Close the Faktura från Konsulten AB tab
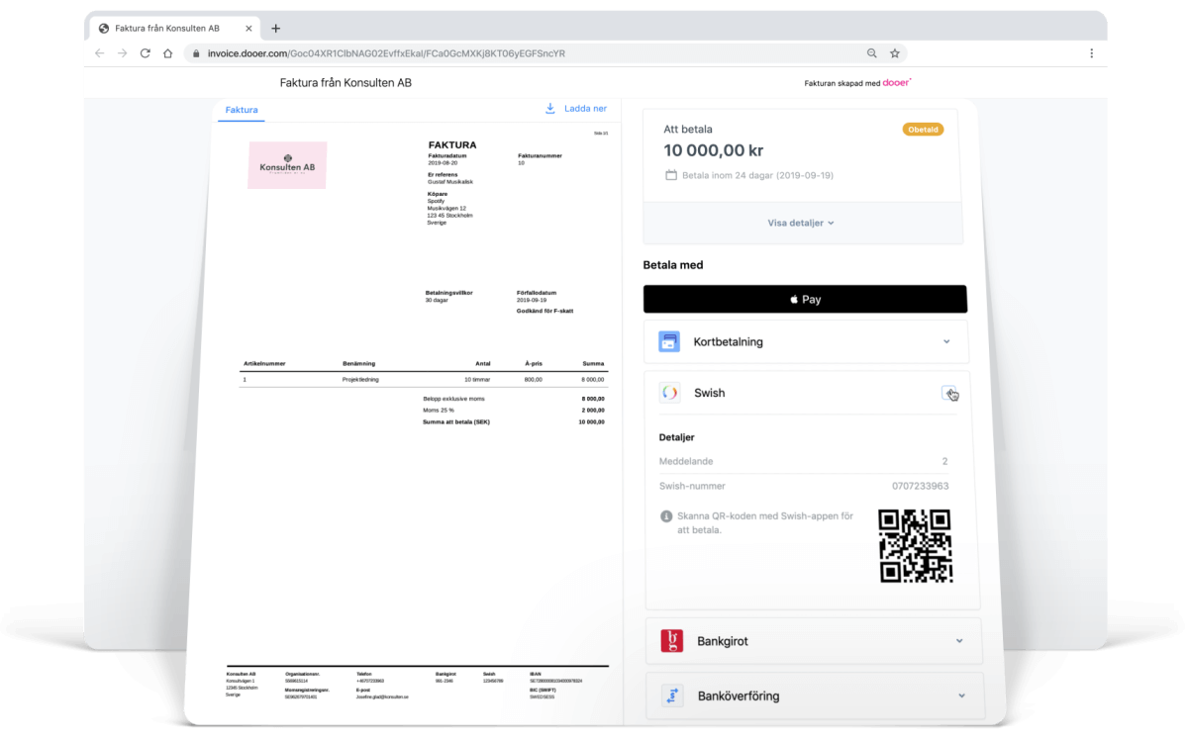Viewport: 1188px width, 742px height. click(248, 29)
